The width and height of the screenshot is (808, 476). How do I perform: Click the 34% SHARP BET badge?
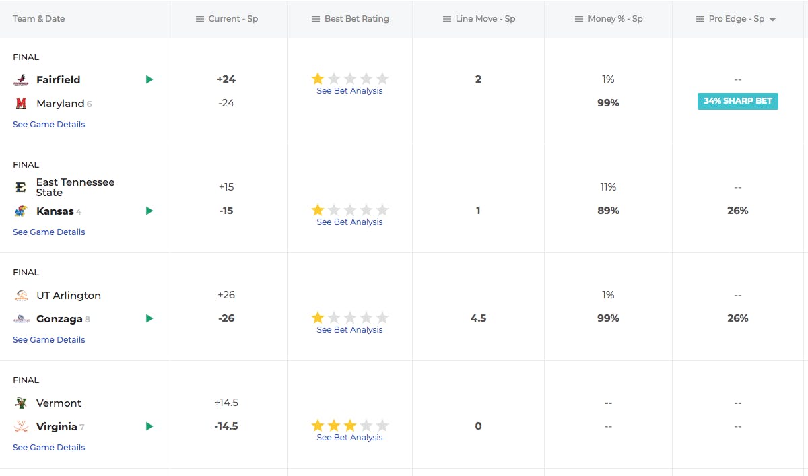(737, 101)
